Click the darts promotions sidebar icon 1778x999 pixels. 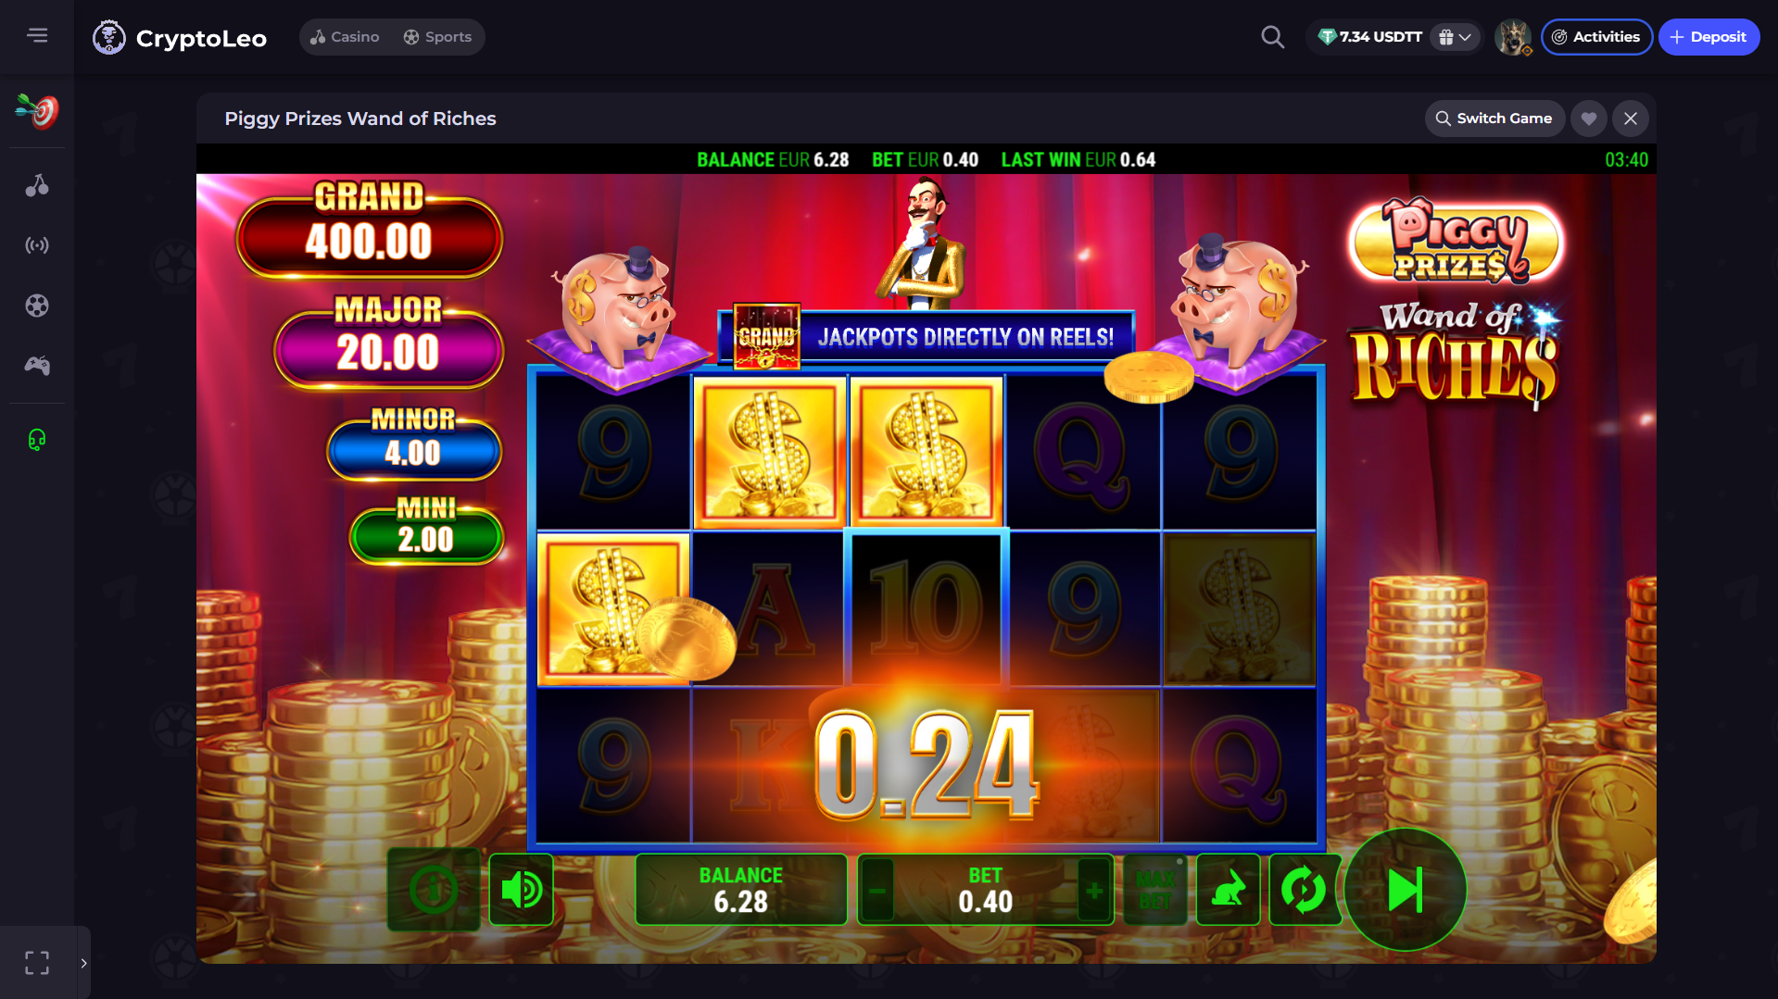point(37,111)
